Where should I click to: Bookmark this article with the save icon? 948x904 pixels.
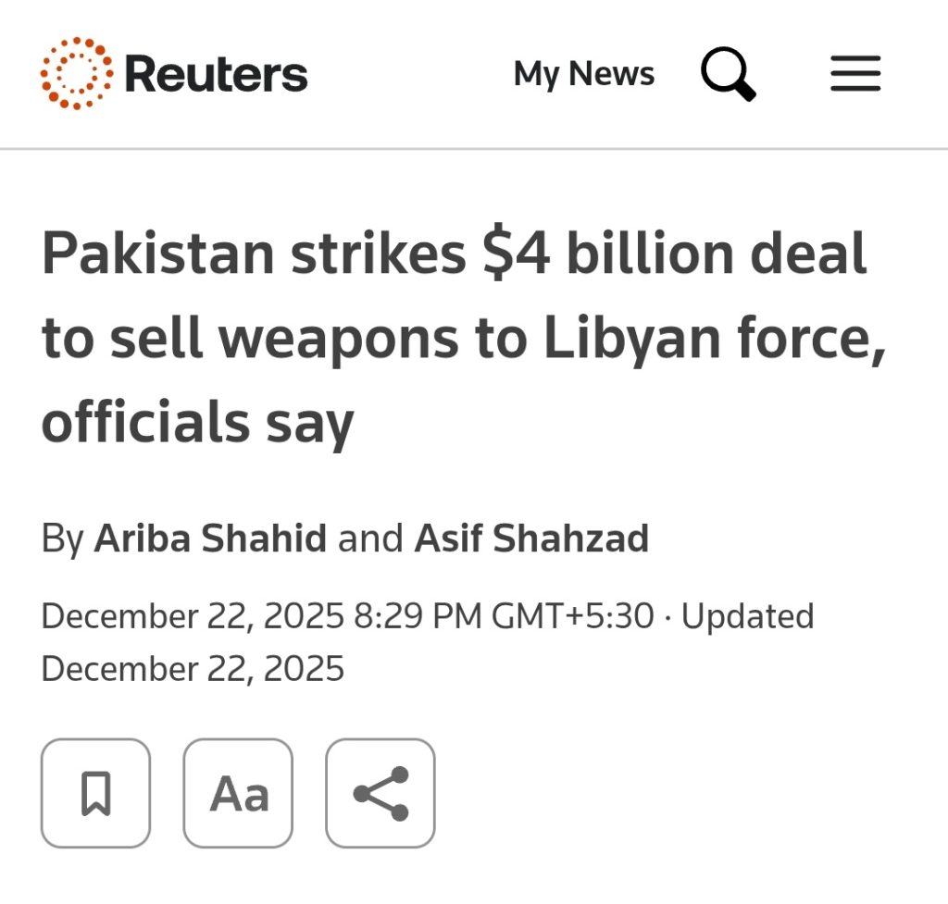click(95, 793)
